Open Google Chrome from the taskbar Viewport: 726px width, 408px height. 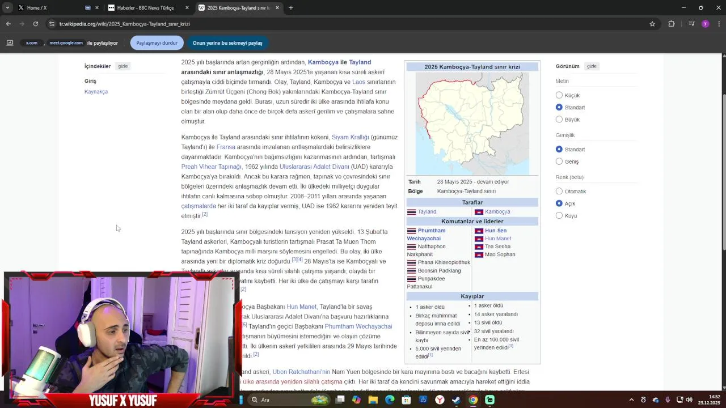click(x=473, y=400)
